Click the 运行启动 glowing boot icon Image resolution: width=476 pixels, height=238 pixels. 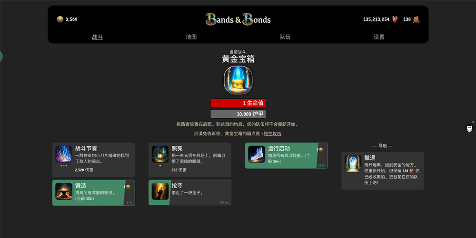point(257,154)
